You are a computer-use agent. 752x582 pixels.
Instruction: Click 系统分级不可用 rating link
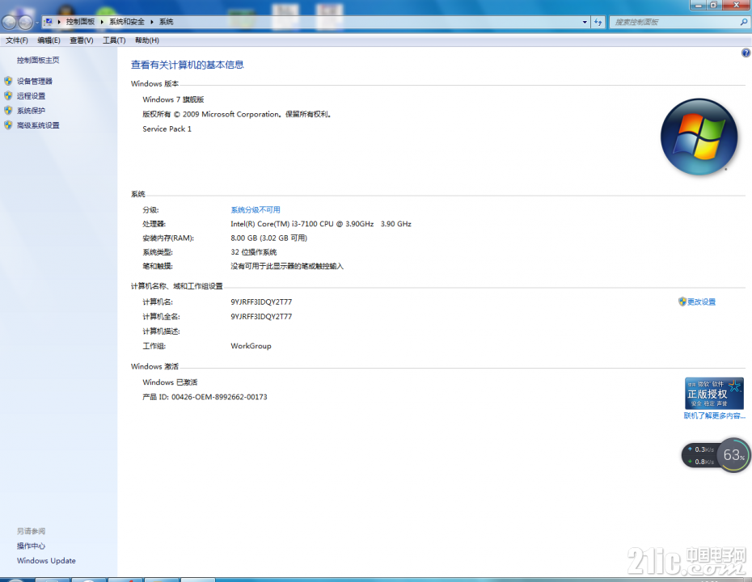[256, 209]
